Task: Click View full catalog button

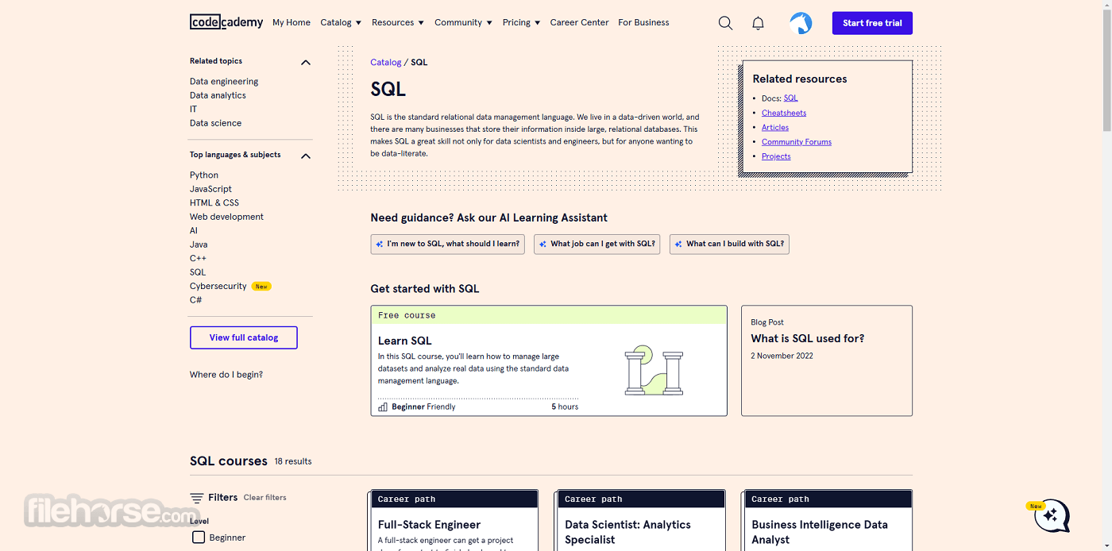Action: (x=244, y=337)
